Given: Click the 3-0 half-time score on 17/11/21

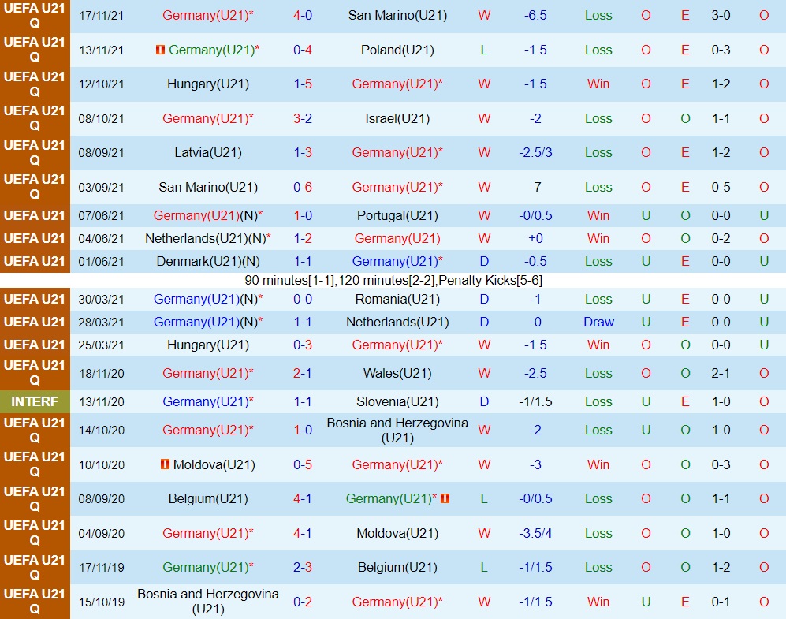Looking at the screenshot, I should coord(721,16).
